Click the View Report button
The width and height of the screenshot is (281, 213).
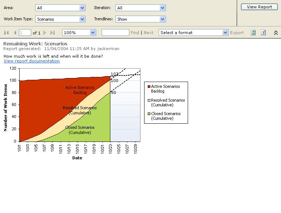click(259, 7)
